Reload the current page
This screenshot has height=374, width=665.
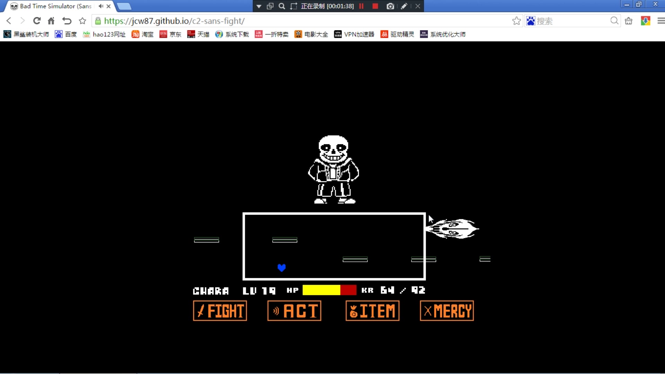coord(37,21)
